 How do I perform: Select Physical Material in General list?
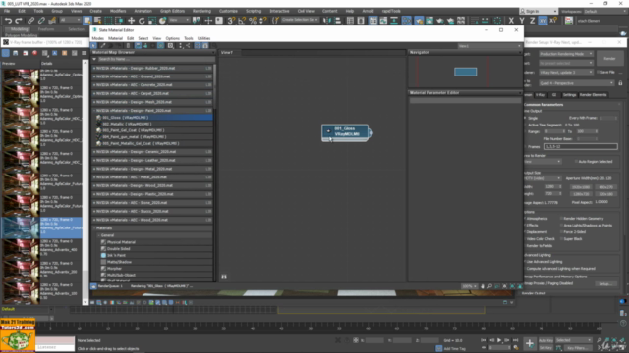coord(121,242)
